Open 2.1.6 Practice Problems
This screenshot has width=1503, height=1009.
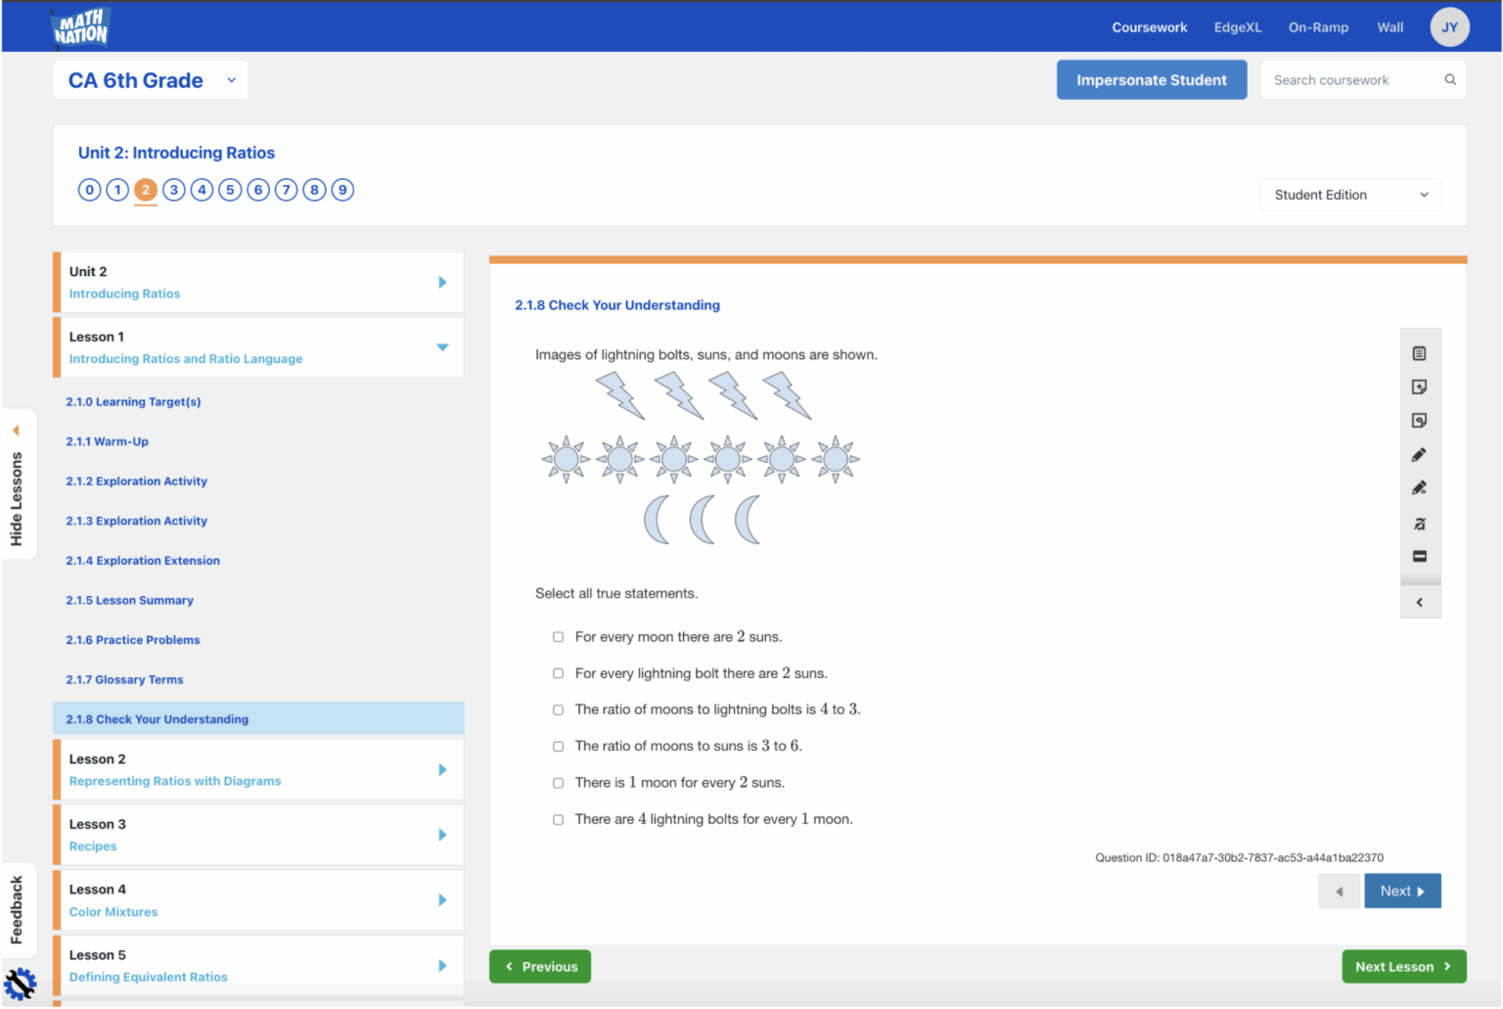point(132,639)
